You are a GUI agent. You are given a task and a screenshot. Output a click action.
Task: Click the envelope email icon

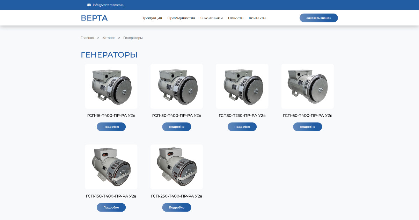coord(89,5)
